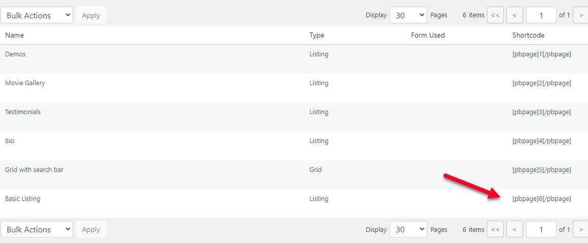
Task: Open the Testimonials listing
Action: [23, 112]
